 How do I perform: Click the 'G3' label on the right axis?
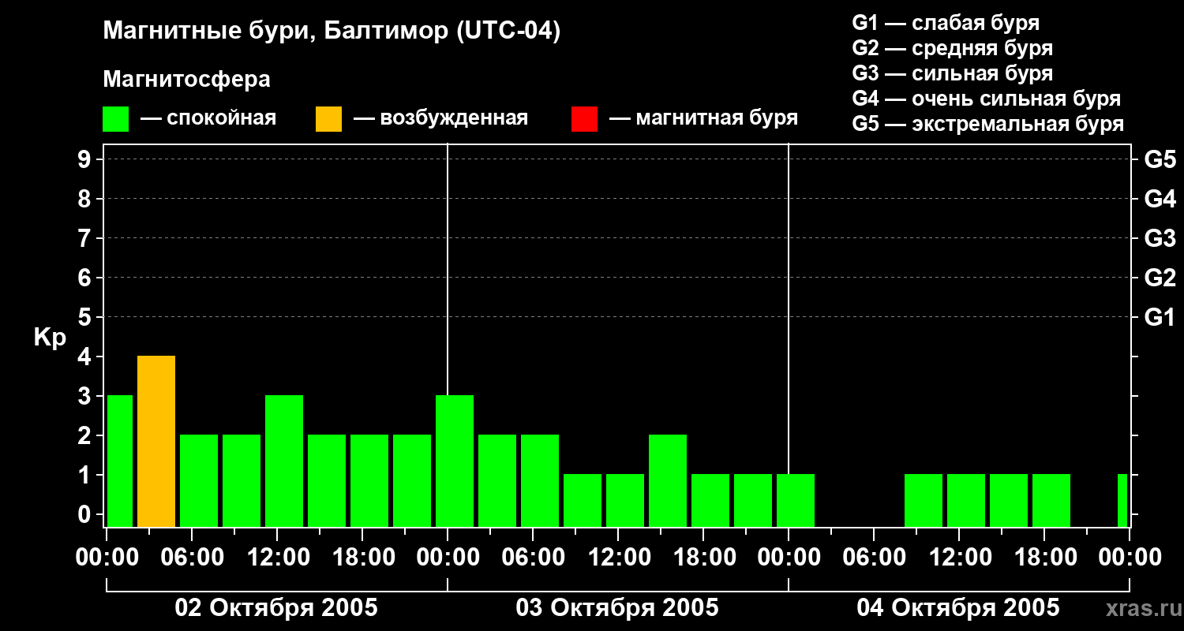(1160, 238)
